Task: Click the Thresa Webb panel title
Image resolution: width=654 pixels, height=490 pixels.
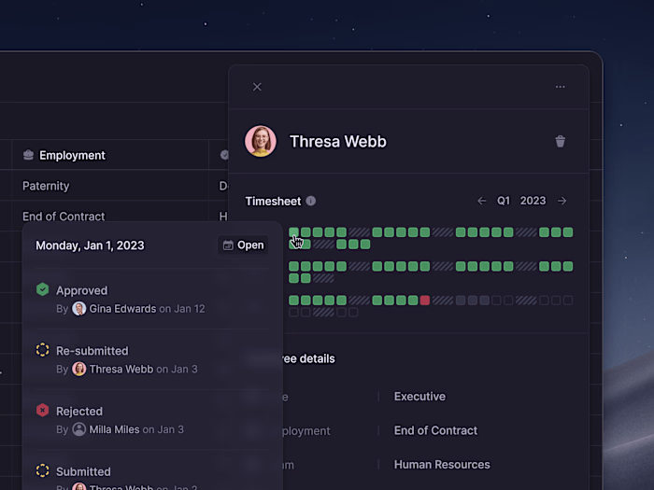Action: tap(338, 142)
